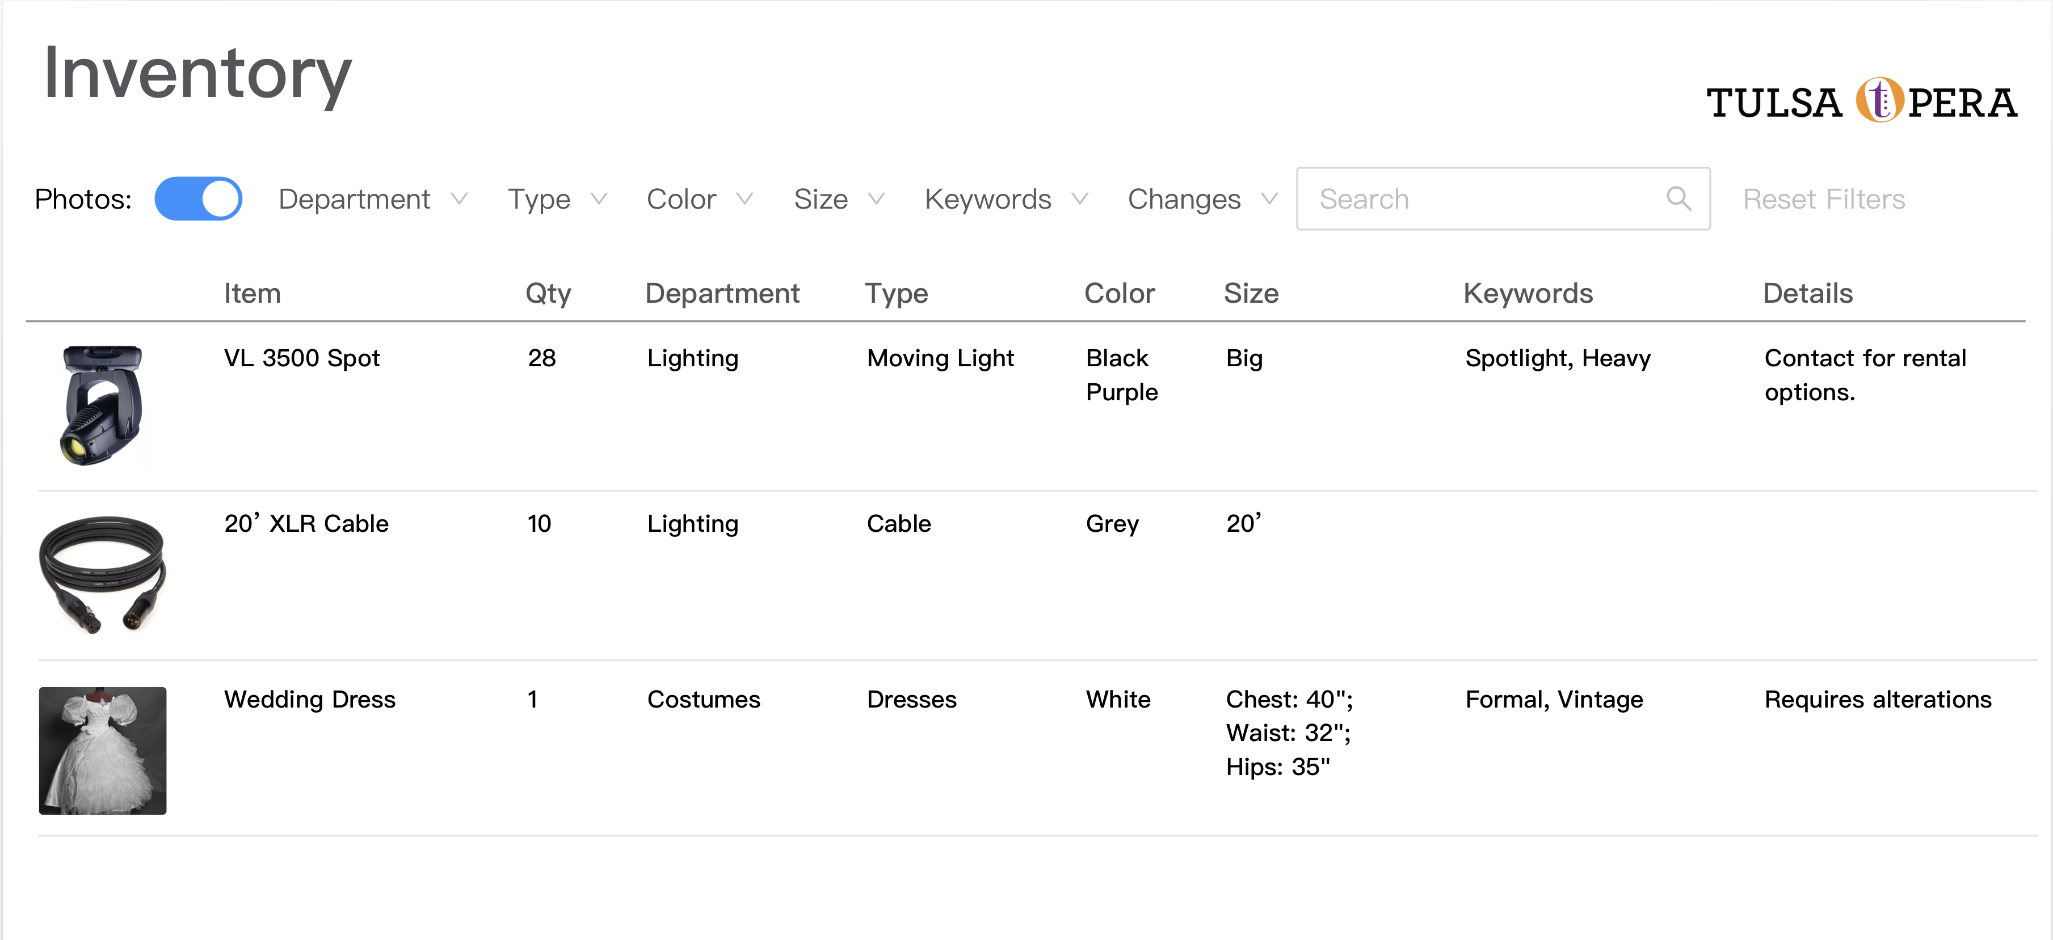2053x940 pixels.
Task: Click the Big size cell
Action: 1244,358
